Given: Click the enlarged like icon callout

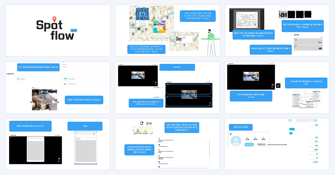Looking at the screenshot, I should click(278, 85).
